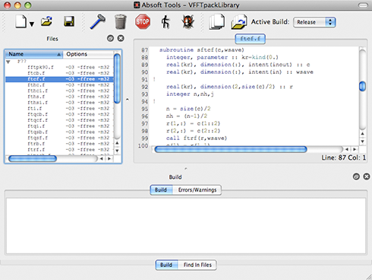Detach the Build panel with the round icon
This screenshot has width=372, height=280.
[356, 177]
